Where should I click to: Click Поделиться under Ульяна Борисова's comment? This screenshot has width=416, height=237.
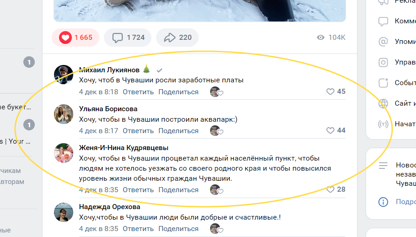[x=178, y=131]
